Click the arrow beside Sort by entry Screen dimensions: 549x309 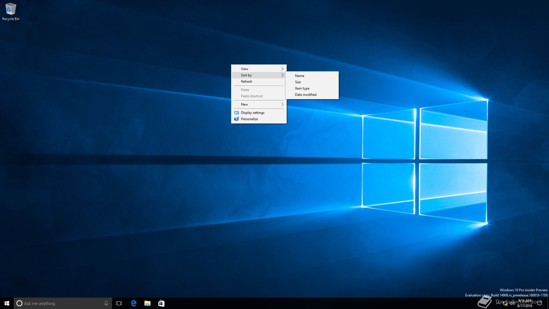282,75
